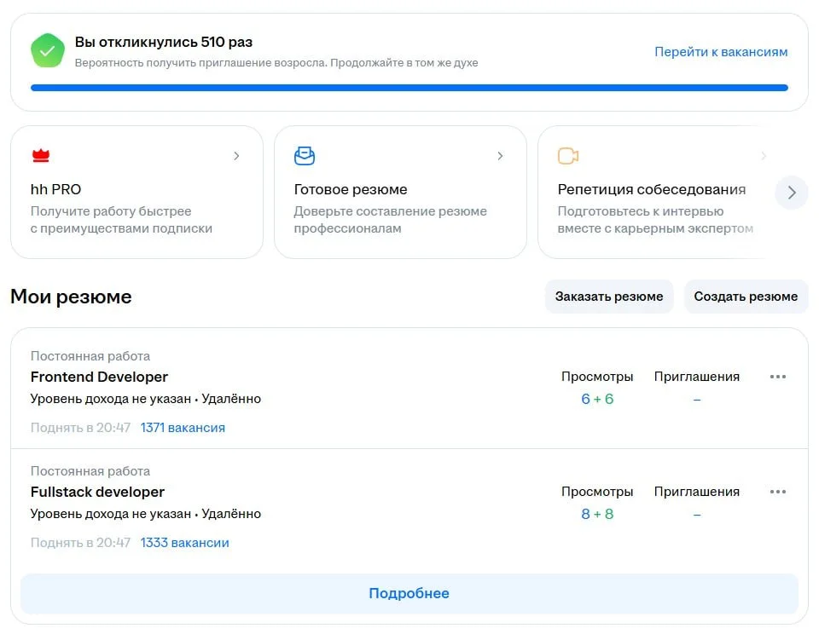Click round next arrow of services carousel
819x634 pixels.
pos(792,193)
